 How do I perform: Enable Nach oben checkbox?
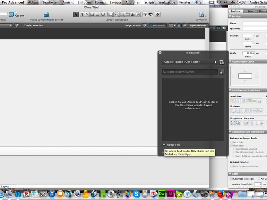[x=231, y=146]
